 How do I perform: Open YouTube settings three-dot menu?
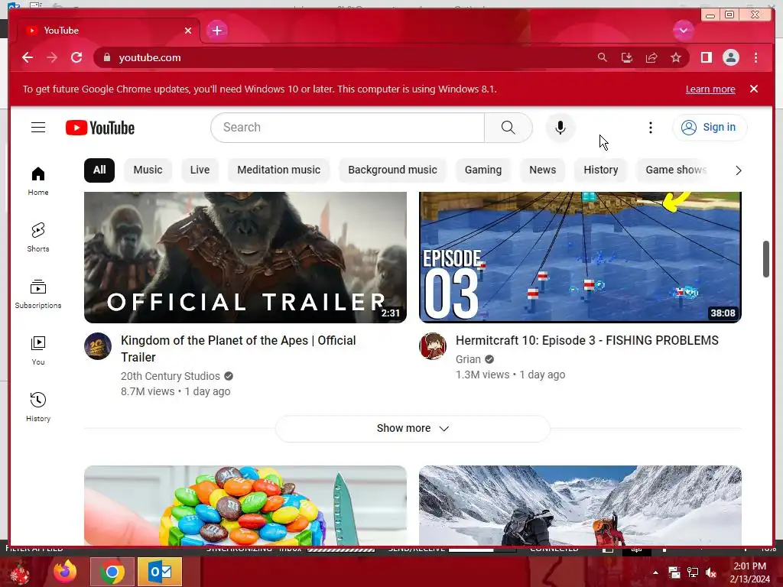point(650,128)
